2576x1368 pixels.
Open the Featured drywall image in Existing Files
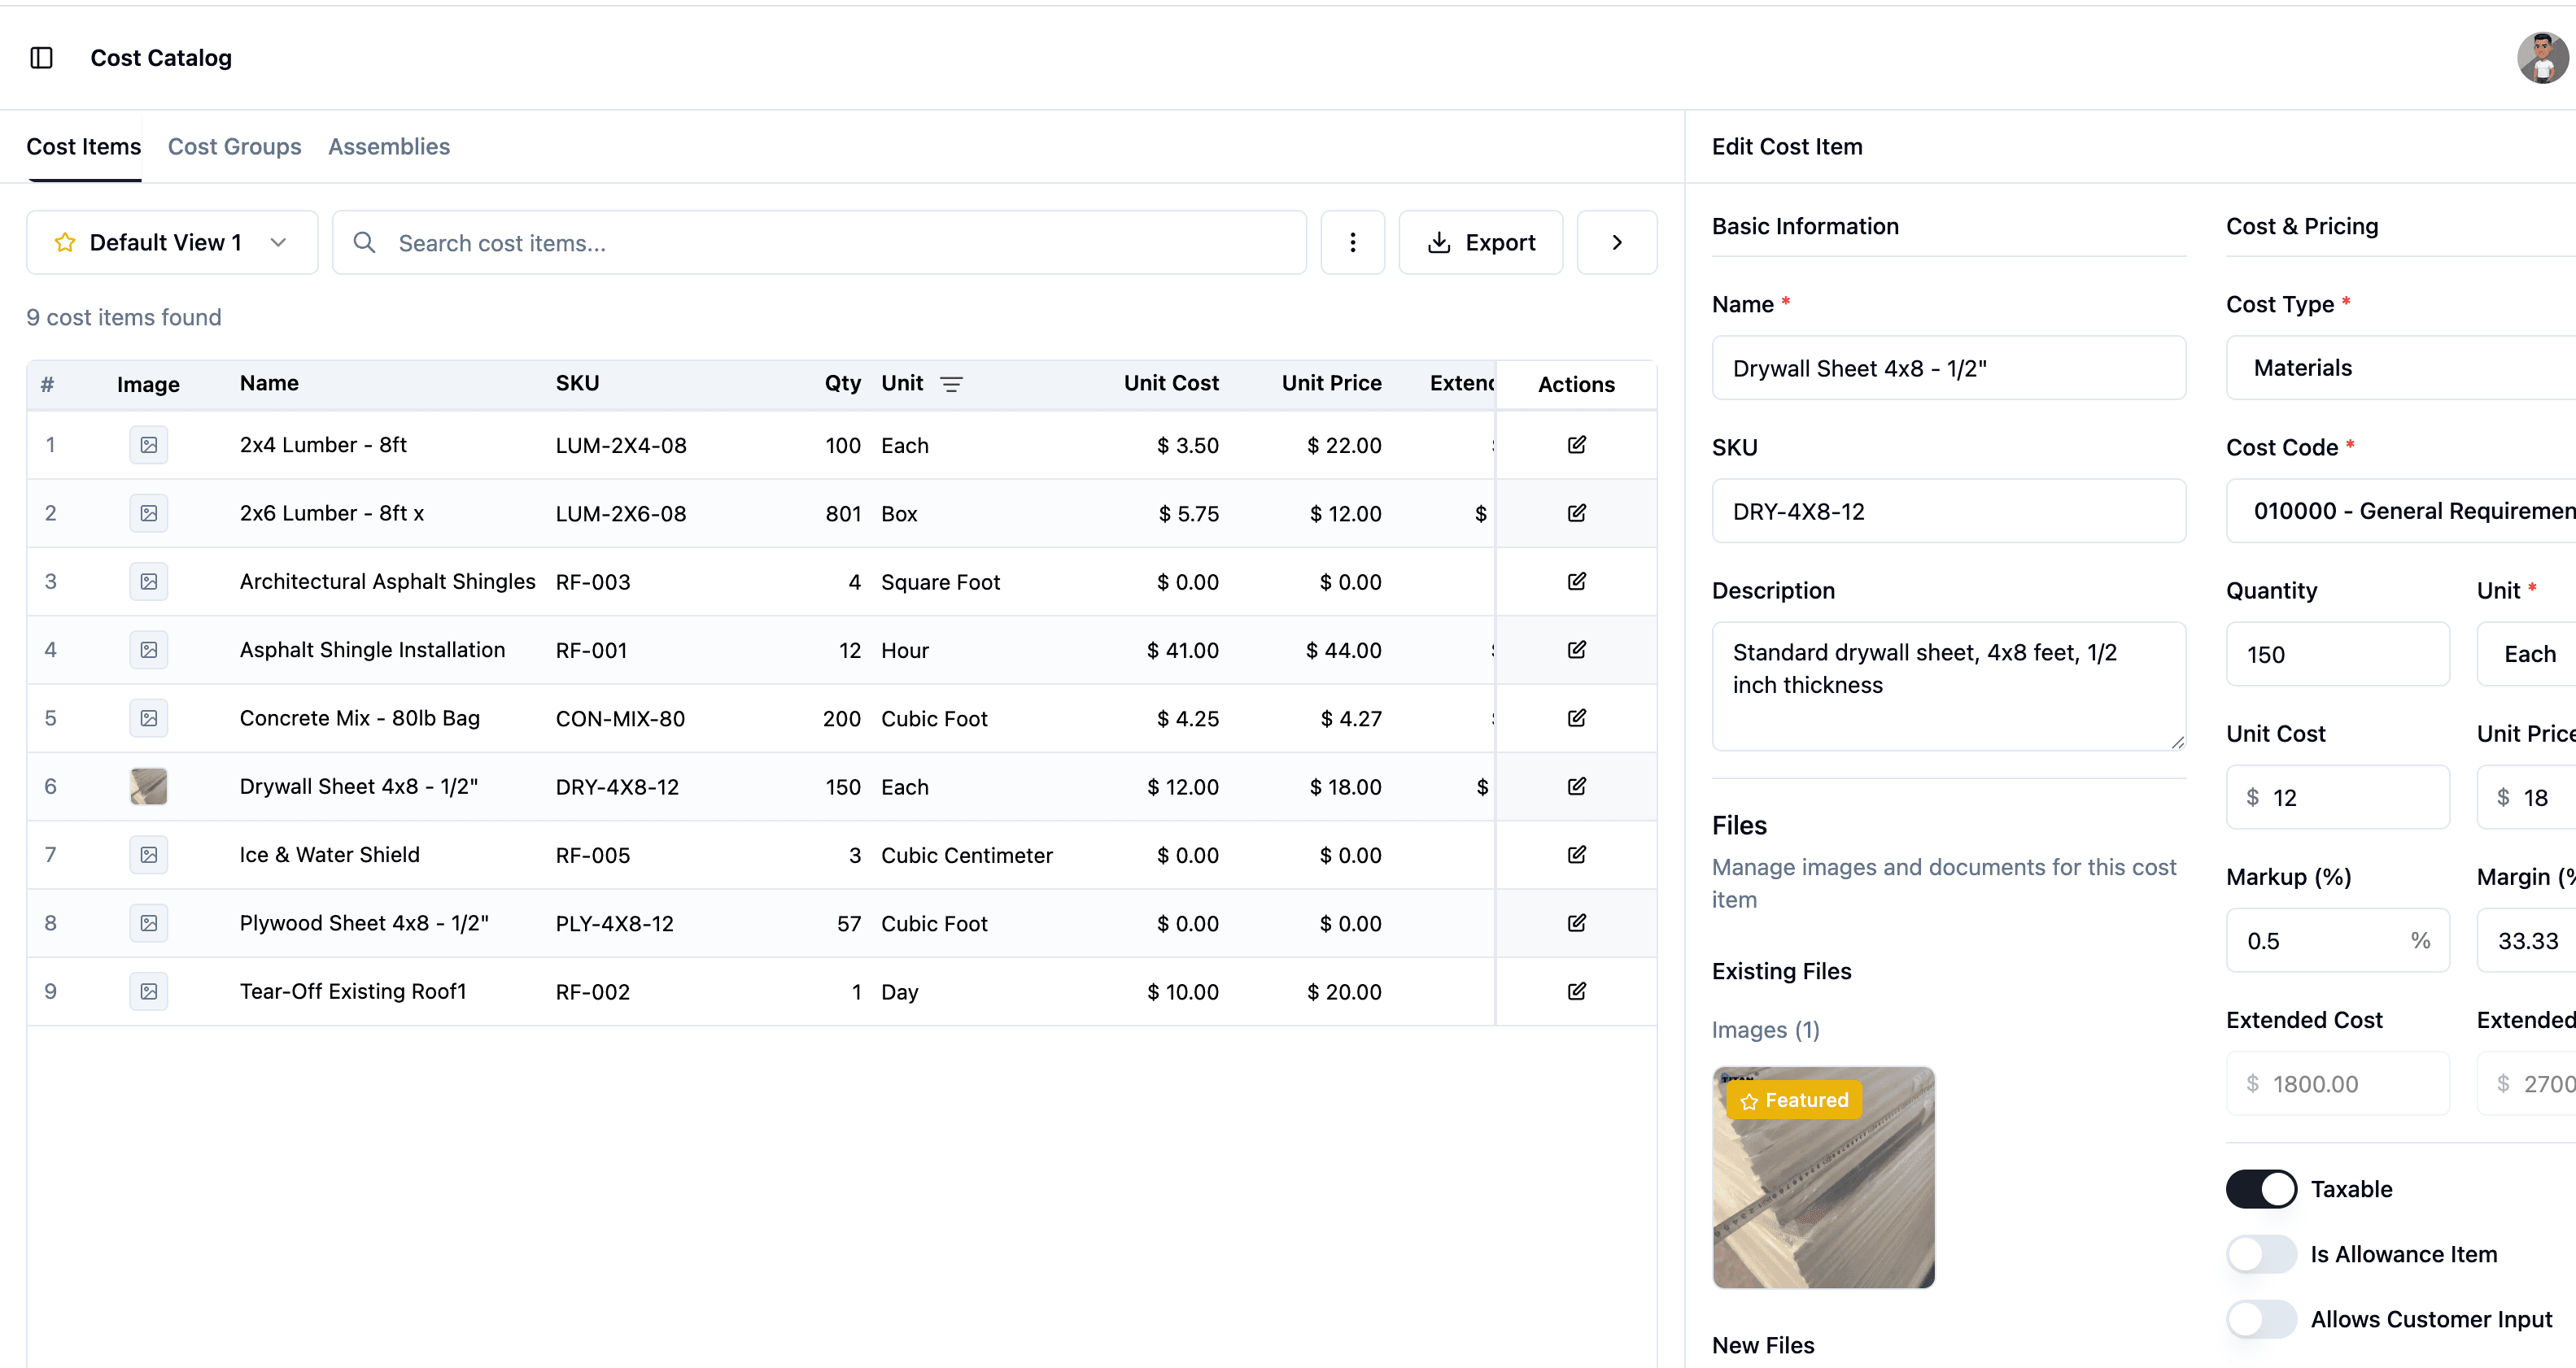point(1823,1177)
